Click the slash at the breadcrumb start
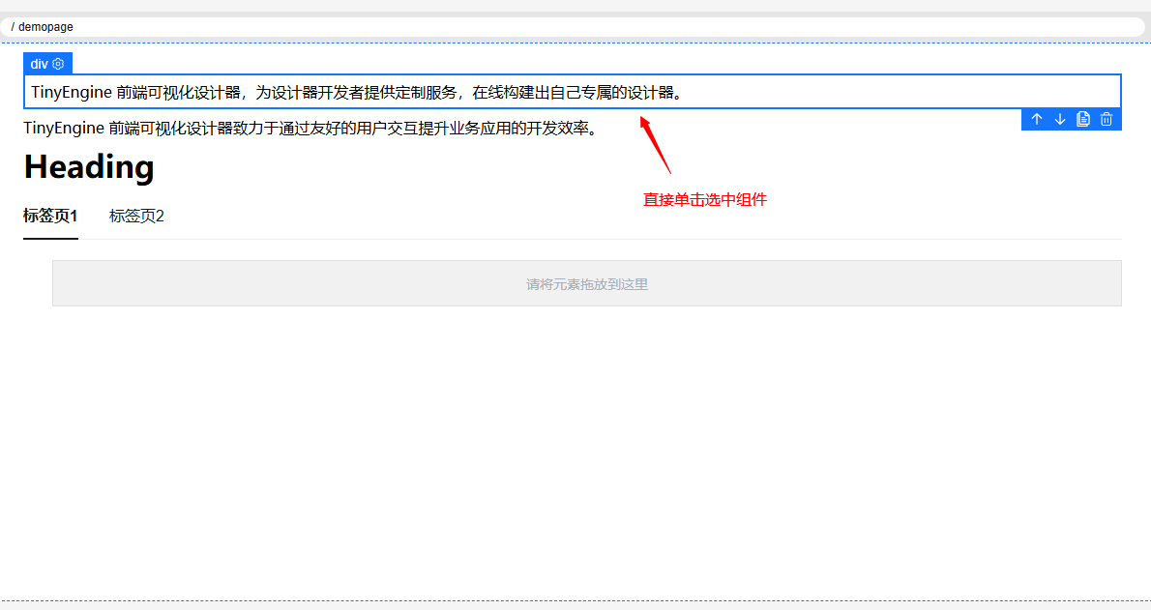This screenshot has width=1151, height=610. (13, 27)
